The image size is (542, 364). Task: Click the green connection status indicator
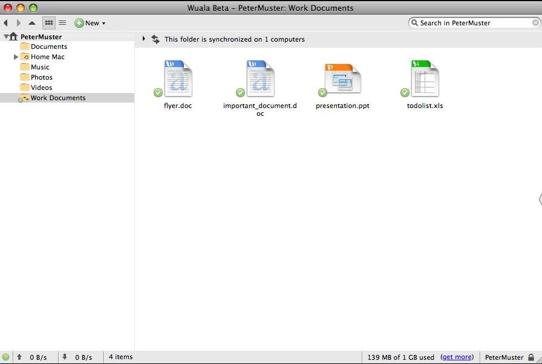pos(6,357)
